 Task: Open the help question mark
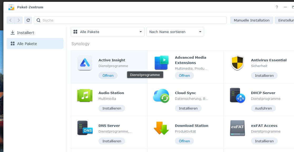click(x=277, y=7)
